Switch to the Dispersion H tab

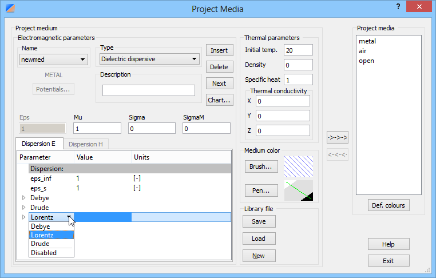(85, 144)
